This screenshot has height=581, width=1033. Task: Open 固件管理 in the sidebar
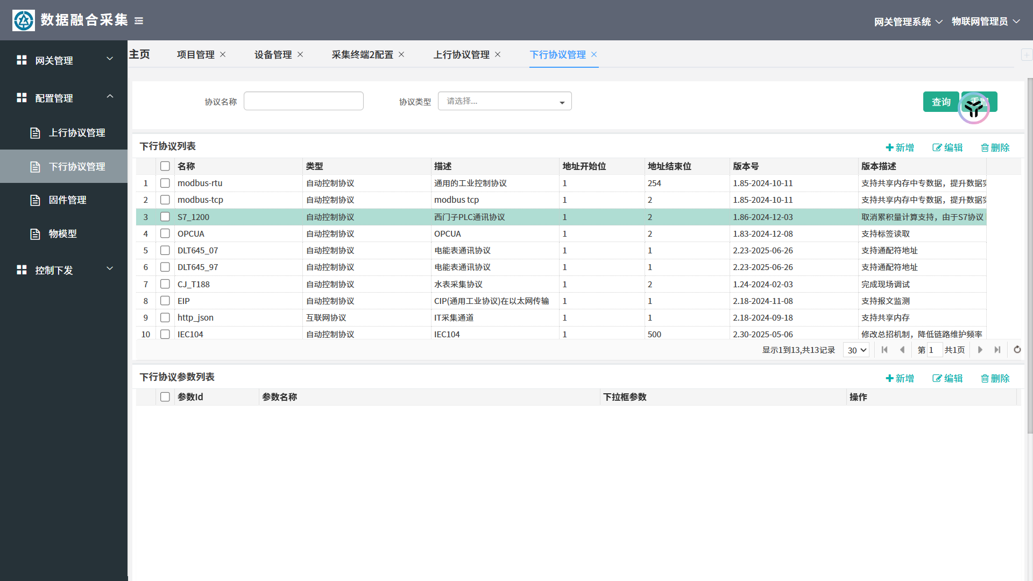click(x=67, y=200)
